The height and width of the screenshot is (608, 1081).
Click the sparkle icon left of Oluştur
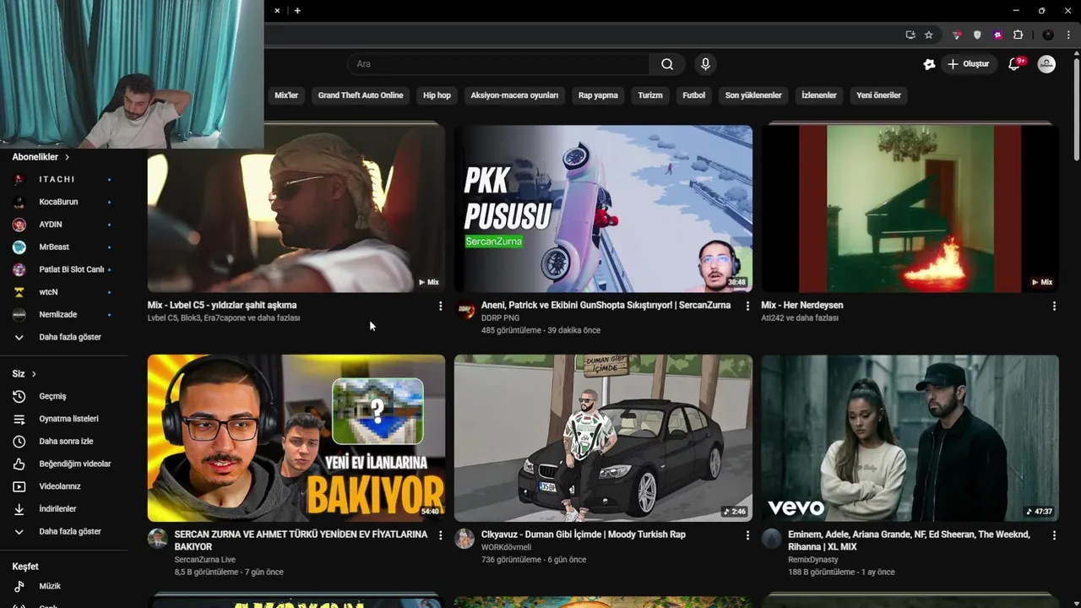pyautogui.click(x=929, y=64)
